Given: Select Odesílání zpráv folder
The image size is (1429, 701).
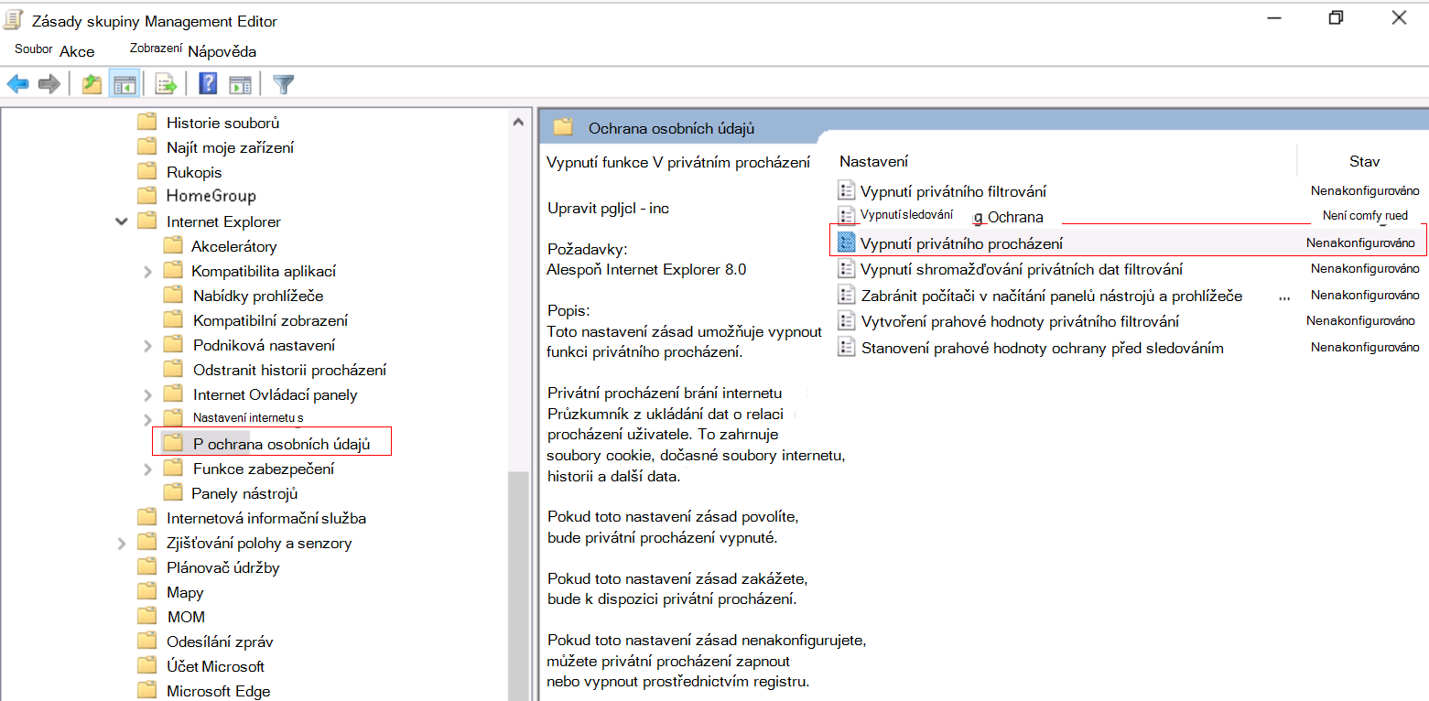Looking at the screenshot, I should (x=220, y=642).
